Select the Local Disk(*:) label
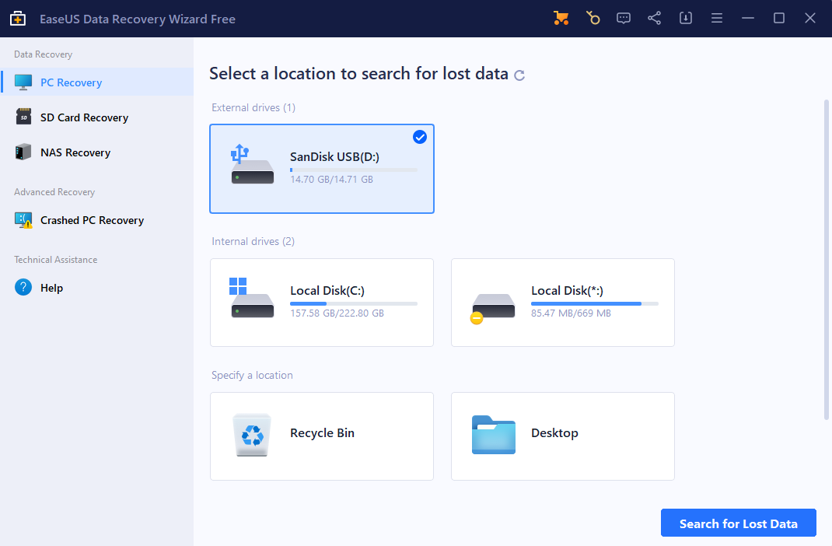Viewport: 832px width, 546px height. tap(567, 290)
